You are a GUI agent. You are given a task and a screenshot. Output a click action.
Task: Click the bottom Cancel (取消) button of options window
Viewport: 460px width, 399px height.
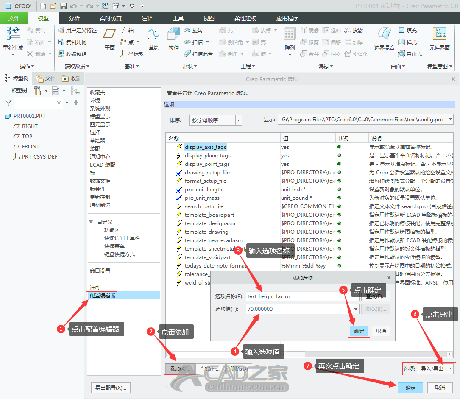coord(440,388)
